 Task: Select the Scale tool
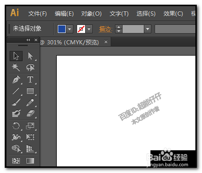pyautogui.click(x=30, y=126)
